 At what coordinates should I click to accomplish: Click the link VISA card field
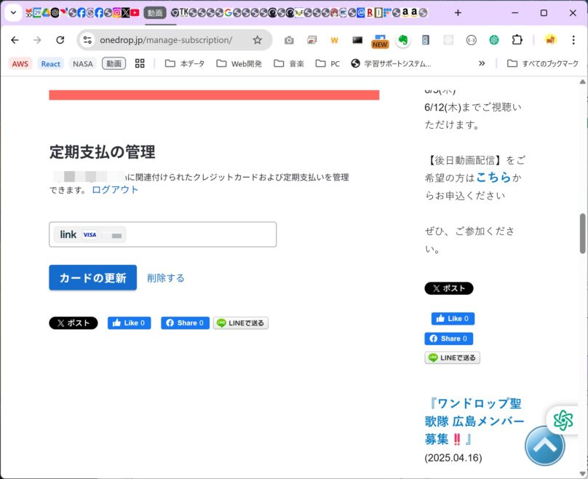pyautogui.click(x=162, y=234)
